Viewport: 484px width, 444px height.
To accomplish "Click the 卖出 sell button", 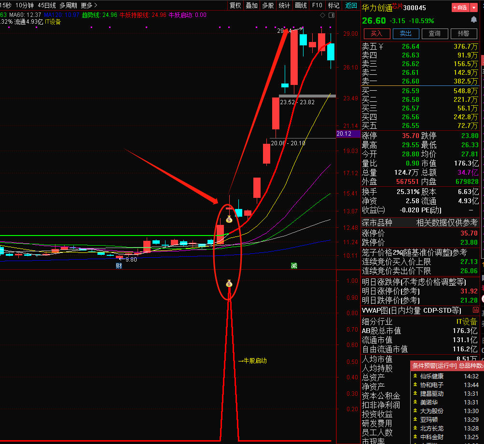I will click(406, 33).
